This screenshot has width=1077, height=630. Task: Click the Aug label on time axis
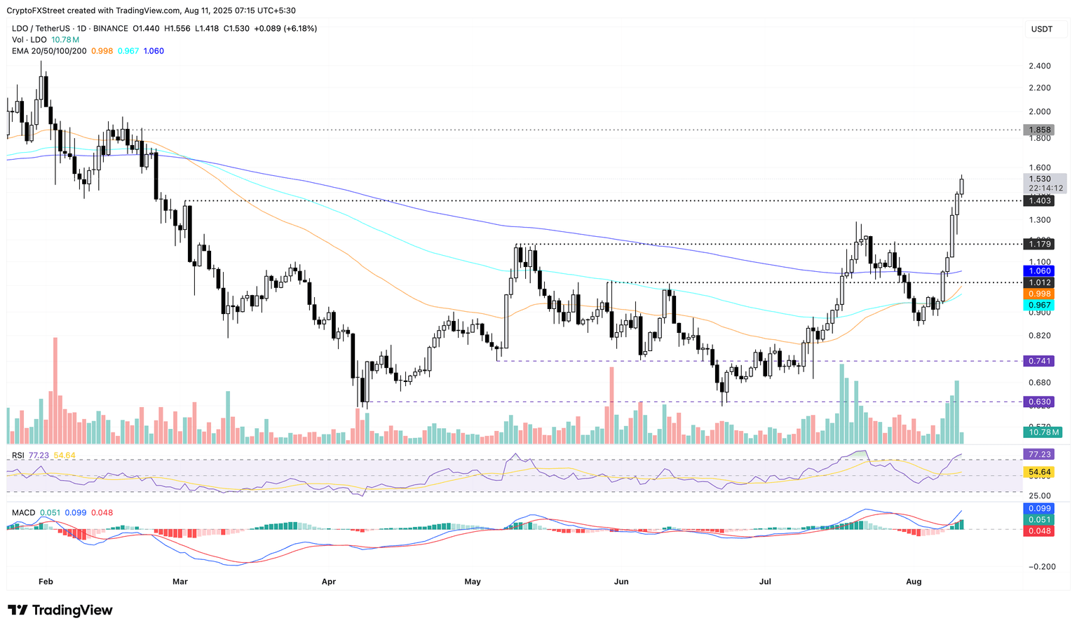coord(913,582)
